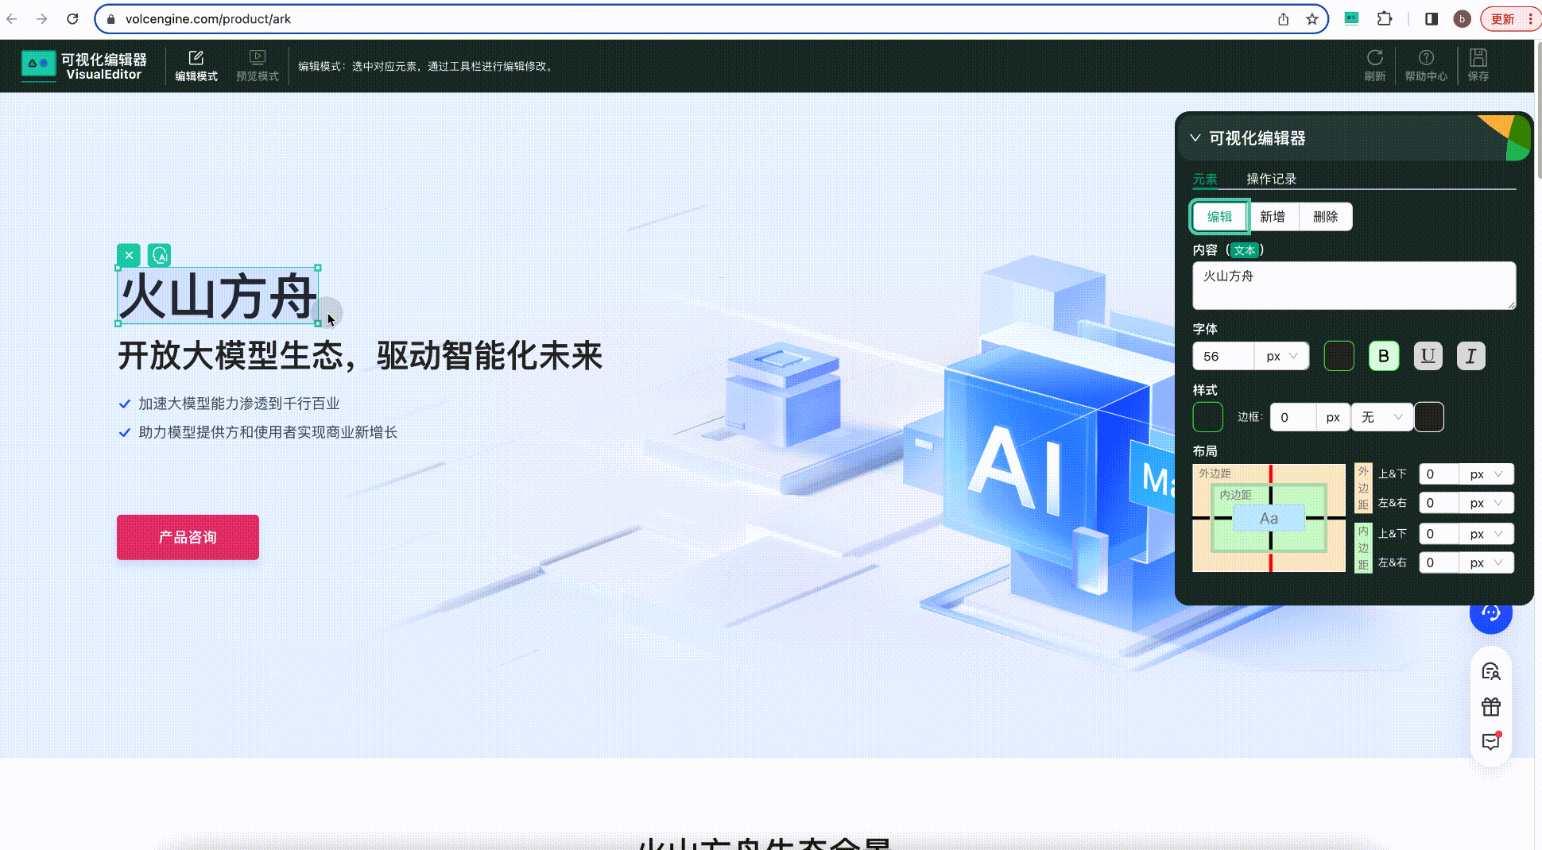Click the 保存 save icon
The width and height of the screenshot is (1542, 850).
pyautogui.click(x=1478, y=66)
